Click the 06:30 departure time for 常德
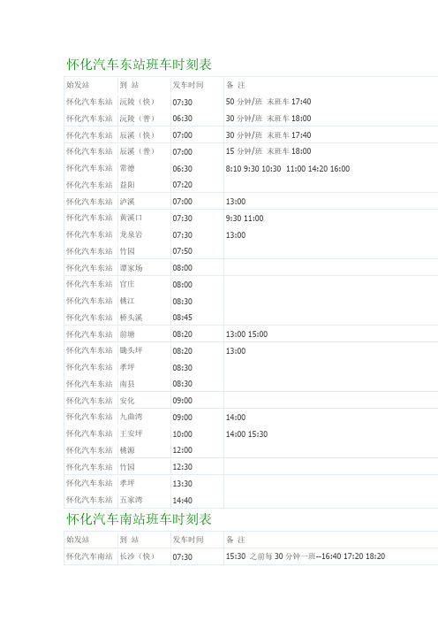The height and width of the screenshot is (621, 438). [x=182, y=169]
